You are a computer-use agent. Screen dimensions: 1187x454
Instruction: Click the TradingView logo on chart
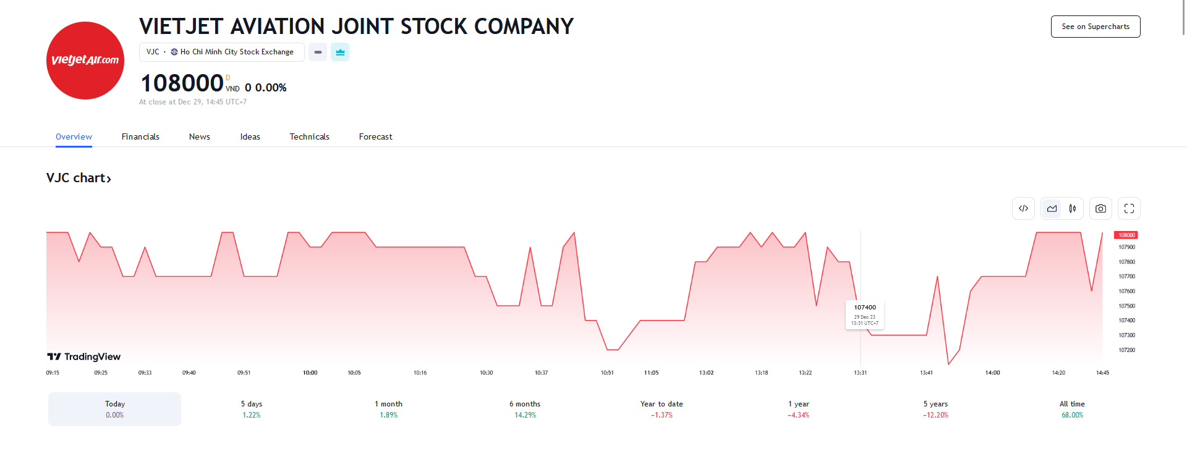(84, 356)
